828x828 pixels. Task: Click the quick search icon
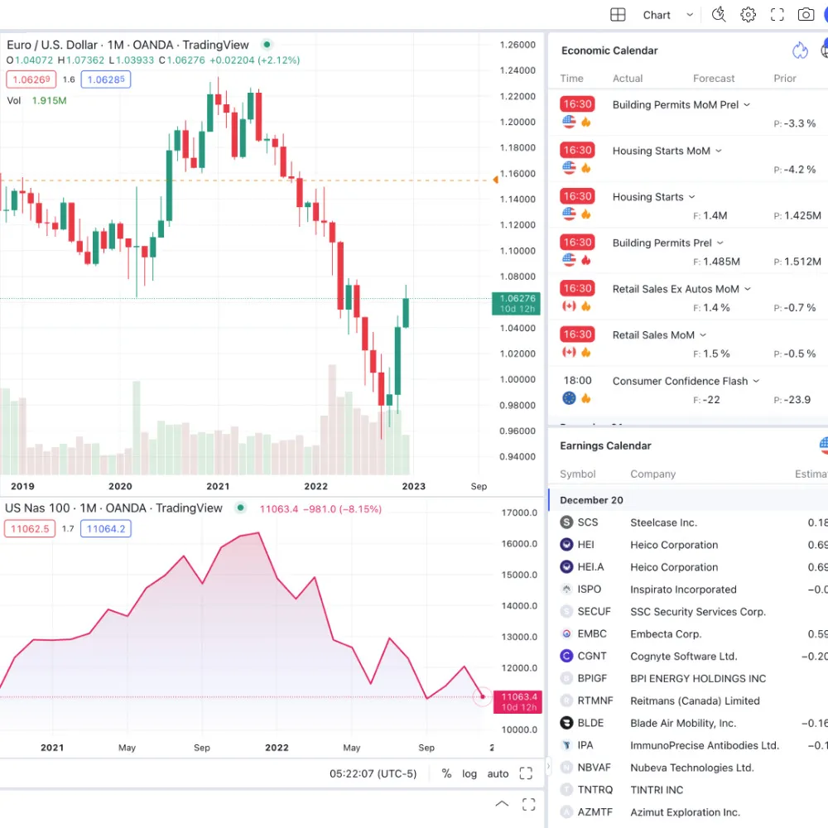click(719, 15)
